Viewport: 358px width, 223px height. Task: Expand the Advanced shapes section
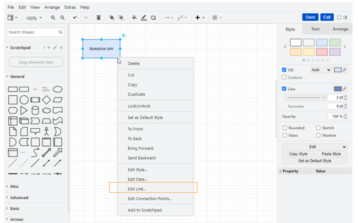[19, 198]
